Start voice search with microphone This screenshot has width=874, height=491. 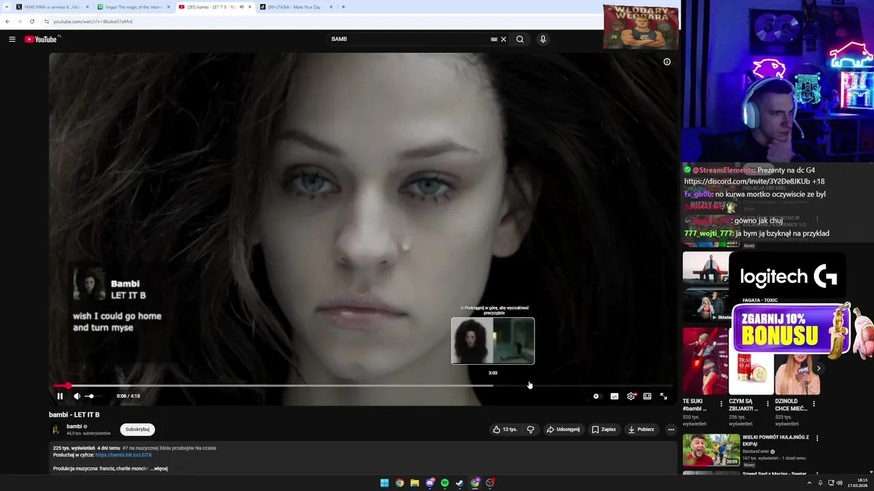point(544,40)
